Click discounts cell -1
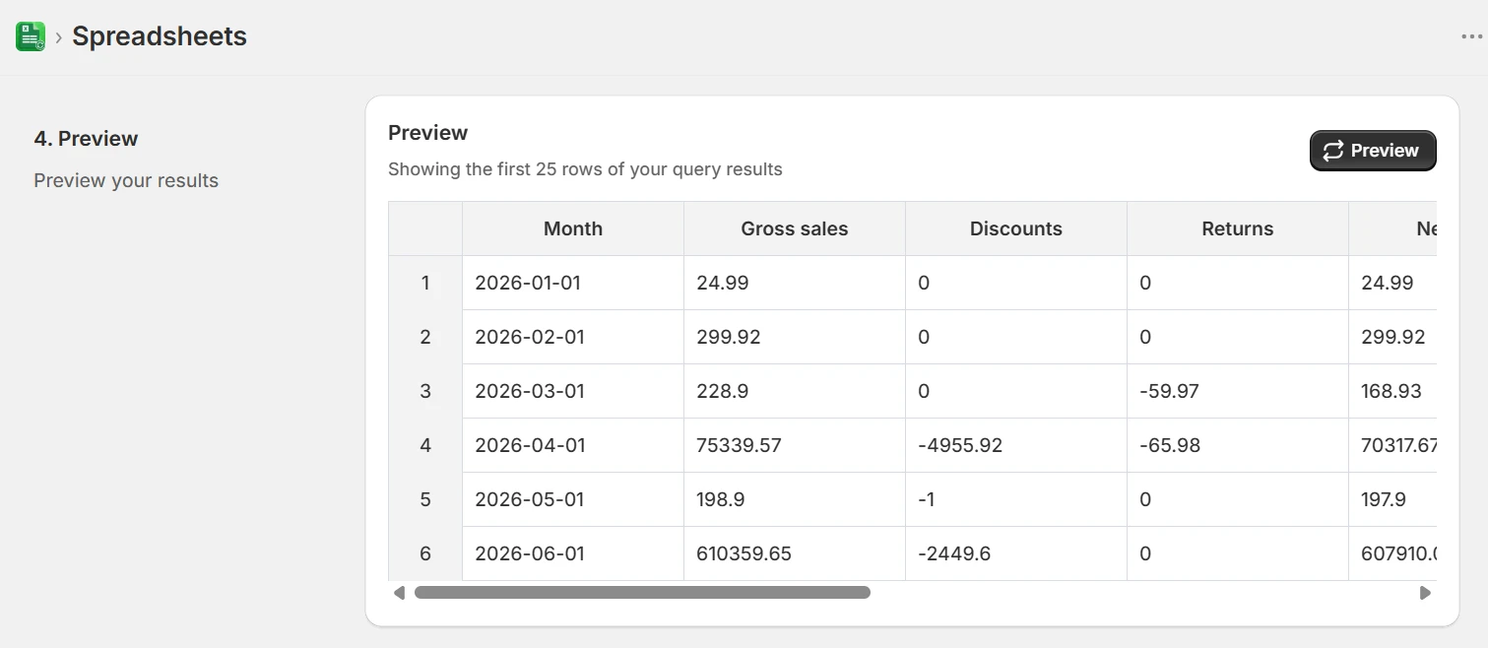Viewport: 1488px width, 648px height. (x=1016, y=499)
